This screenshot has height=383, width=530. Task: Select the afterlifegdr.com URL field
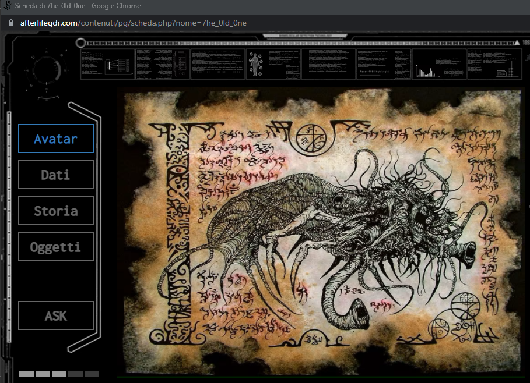(133, 23)
